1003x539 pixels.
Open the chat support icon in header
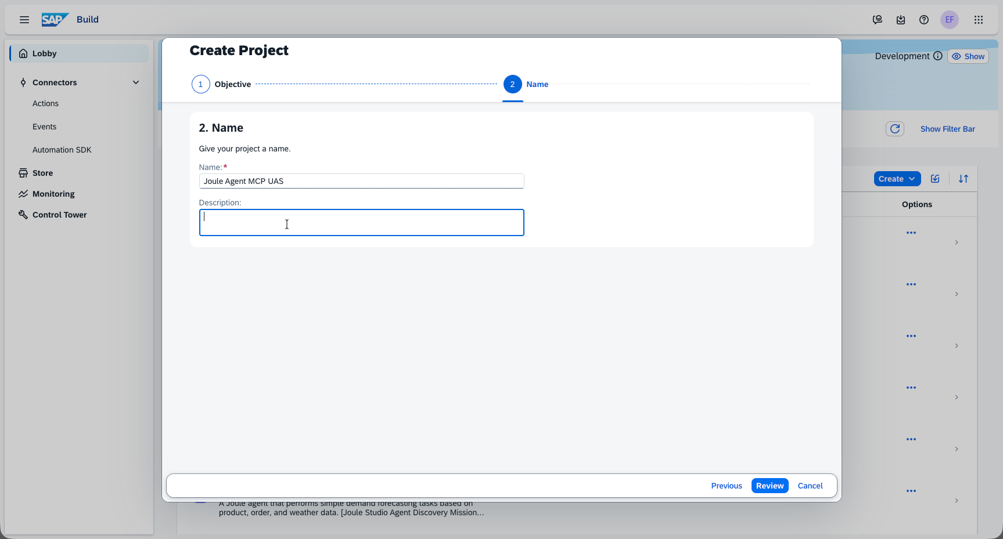click(878, 20)
